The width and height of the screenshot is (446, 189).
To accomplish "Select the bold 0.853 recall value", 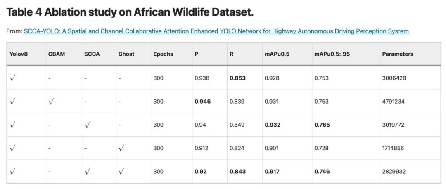I will (x=237, y=78).
